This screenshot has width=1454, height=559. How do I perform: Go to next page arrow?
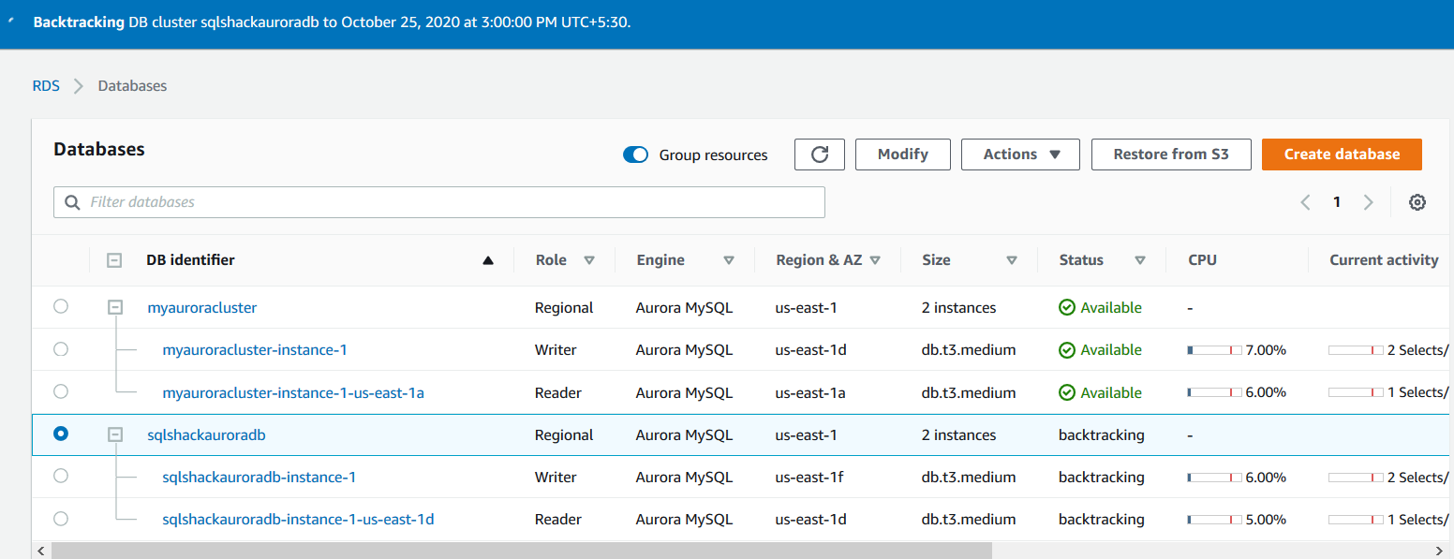click(x=1369, y=202)
